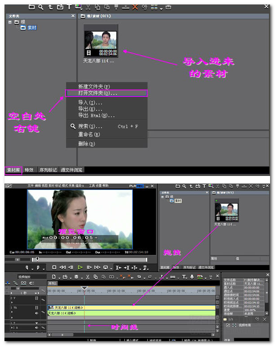The height and width of the screenshot is (346, 275).
Task: Click the folder icon in top bin toolbar
Action: 32,7
